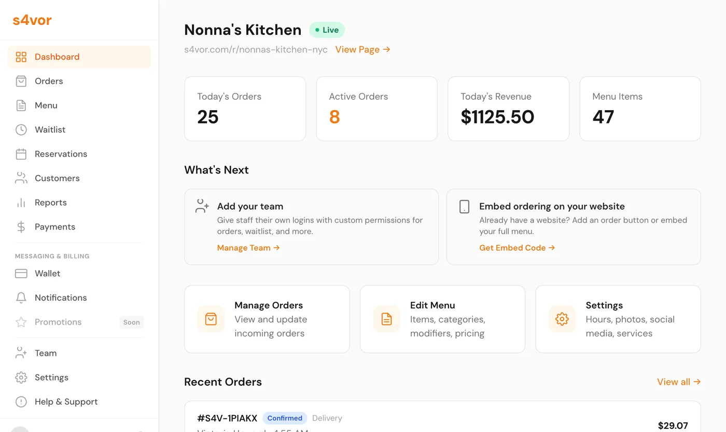Click the Payments dollar sign icon
The height and width of the screenshot is (432, 726).
click(21, 227)
